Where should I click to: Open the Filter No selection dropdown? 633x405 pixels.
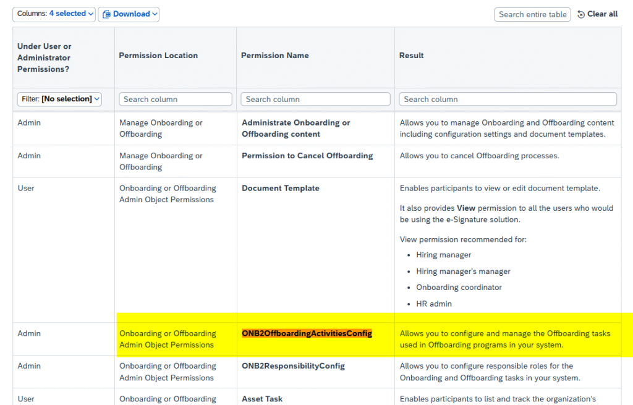59,99
